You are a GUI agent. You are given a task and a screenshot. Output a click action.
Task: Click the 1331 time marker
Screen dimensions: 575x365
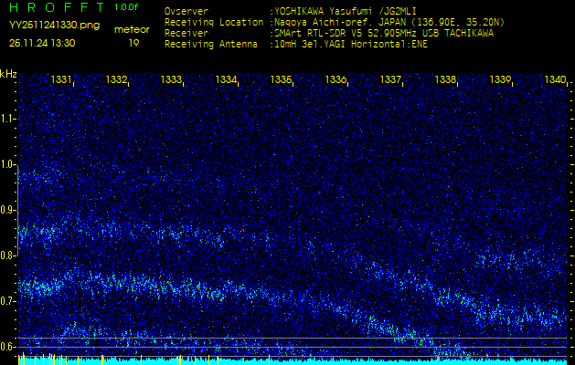62,80
